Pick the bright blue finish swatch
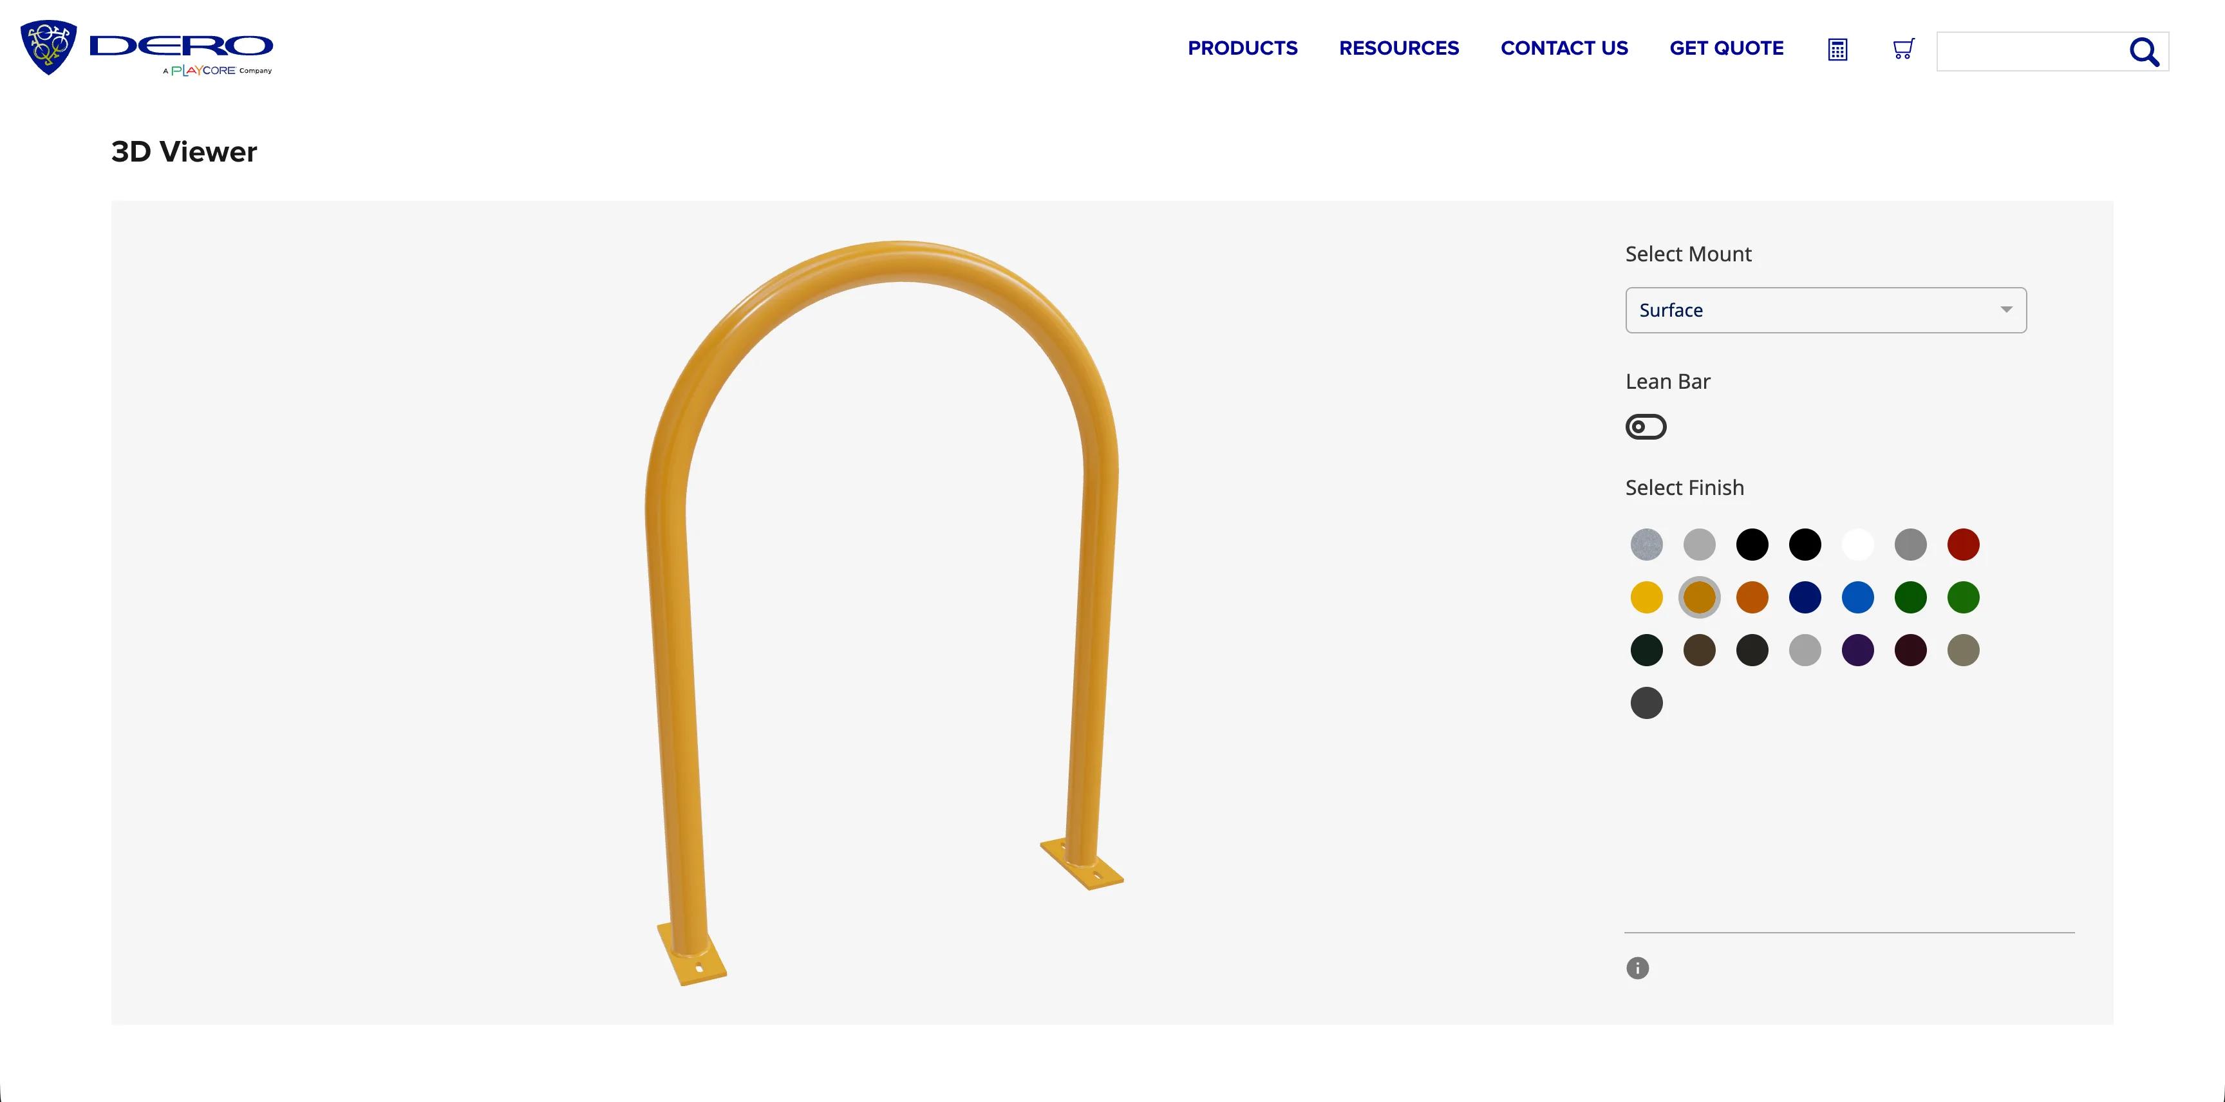Viewport: 2225px width, 1102px height. (x=1858, y=597)
